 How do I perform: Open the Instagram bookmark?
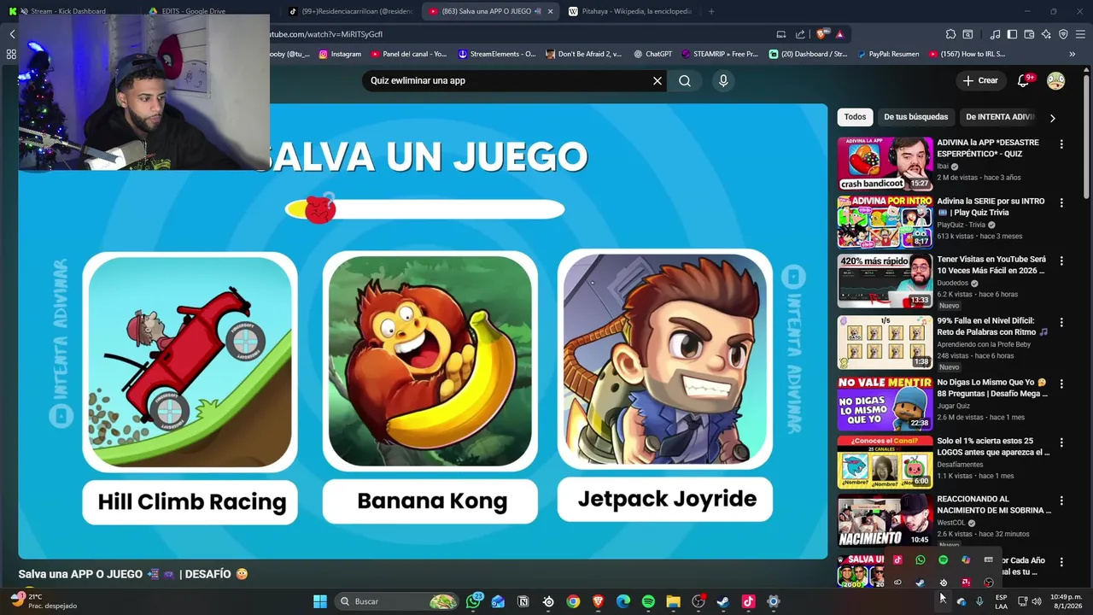[340, 54]
